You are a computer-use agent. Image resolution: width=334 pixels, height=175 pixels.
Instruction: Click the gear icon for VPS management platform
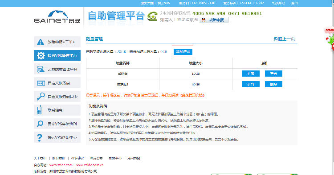click(41, 55)
